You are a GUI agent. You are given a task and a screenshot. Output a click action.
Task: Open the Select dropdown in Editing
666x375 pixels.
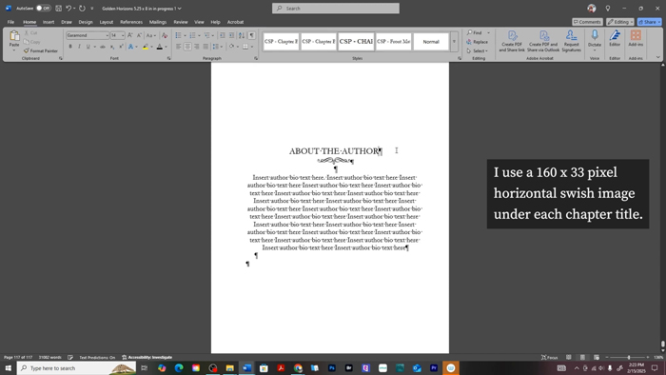coord(477,51)
